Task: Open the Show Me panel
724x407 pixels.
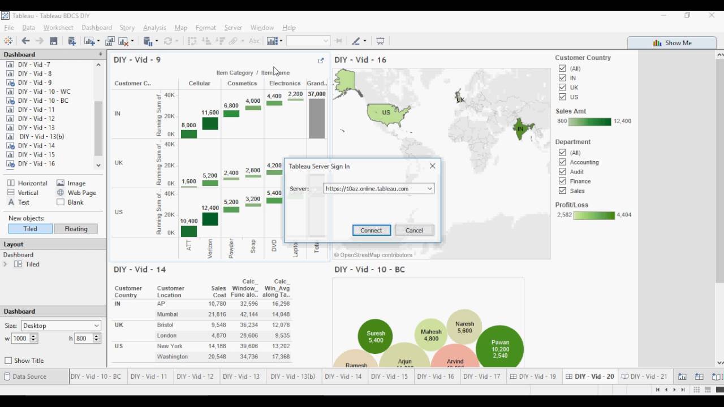Action: [x=672, y=42]
